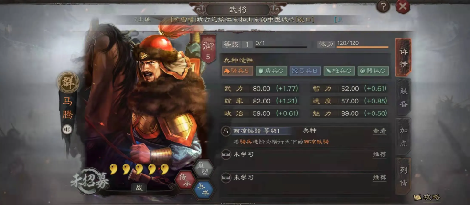Select 器械C troop type
Viewport: 470px width, 205px height.
(373, 71)
